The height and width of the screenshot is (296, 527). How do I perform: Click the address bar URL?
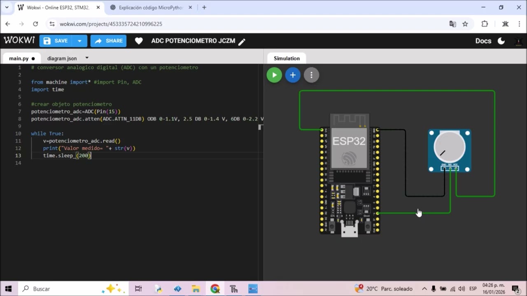[111, 24]
